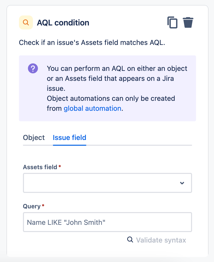Delete the AQL condition using trash icon
The image size is (214, 262).
coord(188,23)
